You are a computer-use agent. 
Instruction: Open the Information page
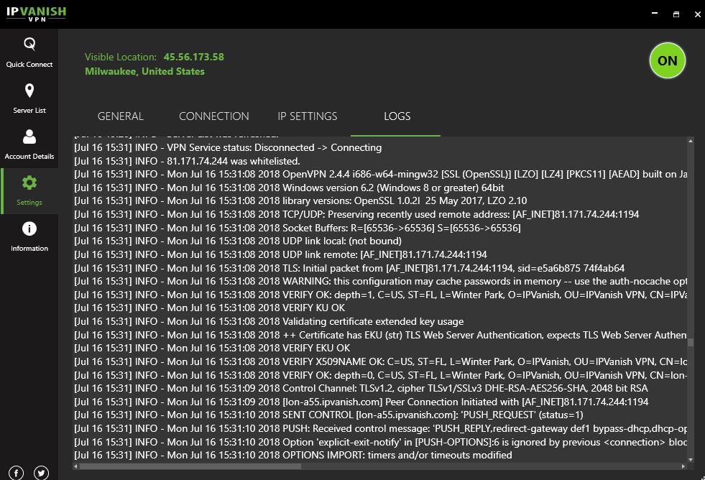[29, 236]
